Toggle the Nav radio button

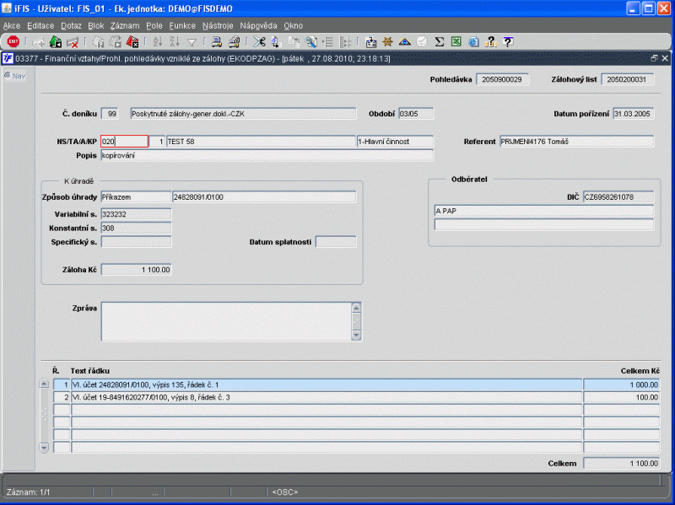(x=8, y=76)
